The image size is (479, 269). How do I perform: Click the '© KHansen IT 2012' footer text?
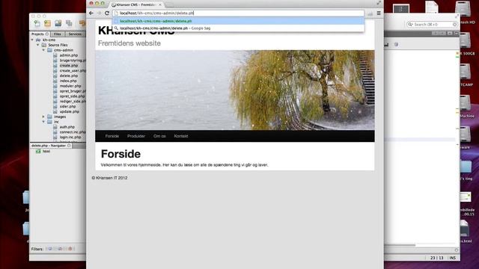[110, 178]
